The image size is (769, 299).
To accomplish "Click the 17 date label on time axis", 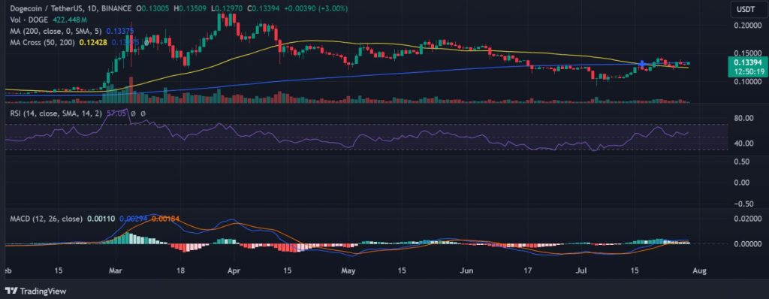I will (x=528, y=270).
